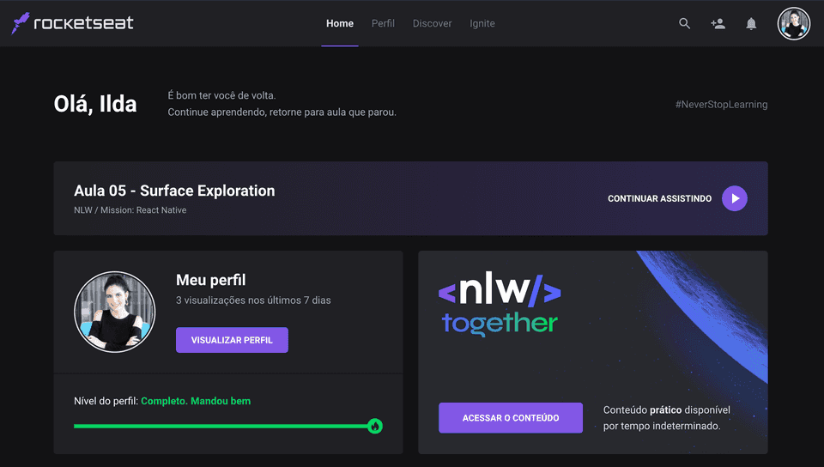Click the Visualizar Perfil button

[x=232, y=340]
